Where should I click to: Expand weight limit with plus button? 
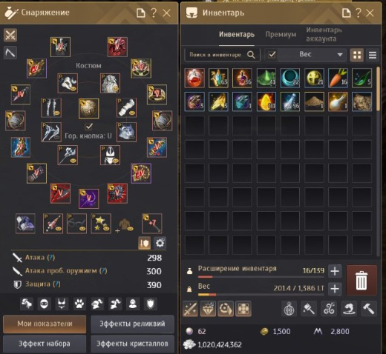(x=335, y=289)
